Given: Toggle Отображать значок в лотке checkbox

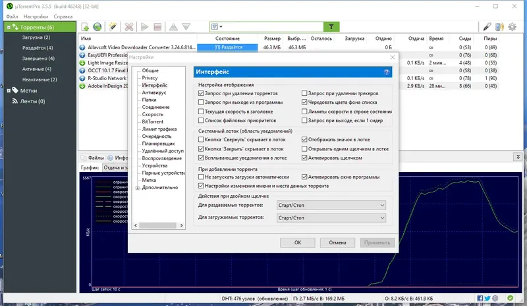Looking at the screenshot, I should point(304,139).
